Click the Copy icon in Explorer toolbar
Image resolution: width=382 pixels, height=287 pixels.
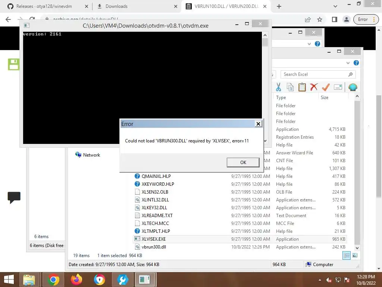pyautogui.click(x=290, y=87)
